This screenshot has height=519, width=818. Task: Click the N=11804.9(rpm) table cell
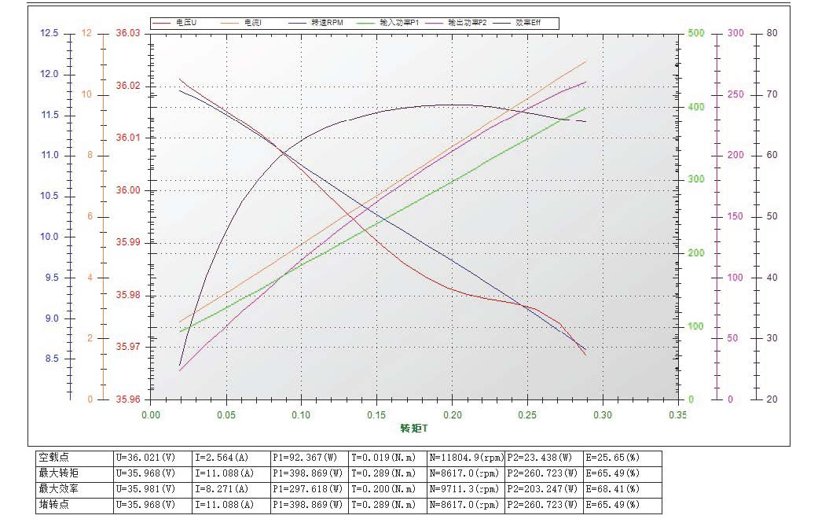(x=465, y=457)
